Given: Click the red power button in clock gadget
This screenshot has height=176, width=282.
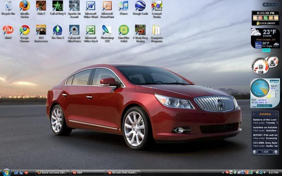Looking at the screenshot, I should point(260,18).
